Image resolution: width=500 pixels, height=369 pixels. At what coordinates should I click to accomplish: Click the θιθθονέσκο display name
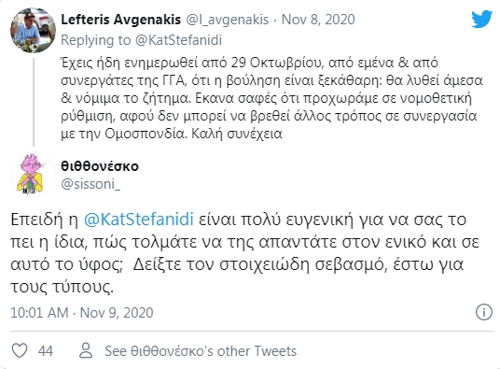(x=100, y=166)
